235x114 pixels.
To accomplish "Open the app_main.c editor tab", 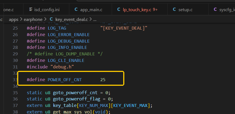I will pyautogui.click(x=90, y=9).
